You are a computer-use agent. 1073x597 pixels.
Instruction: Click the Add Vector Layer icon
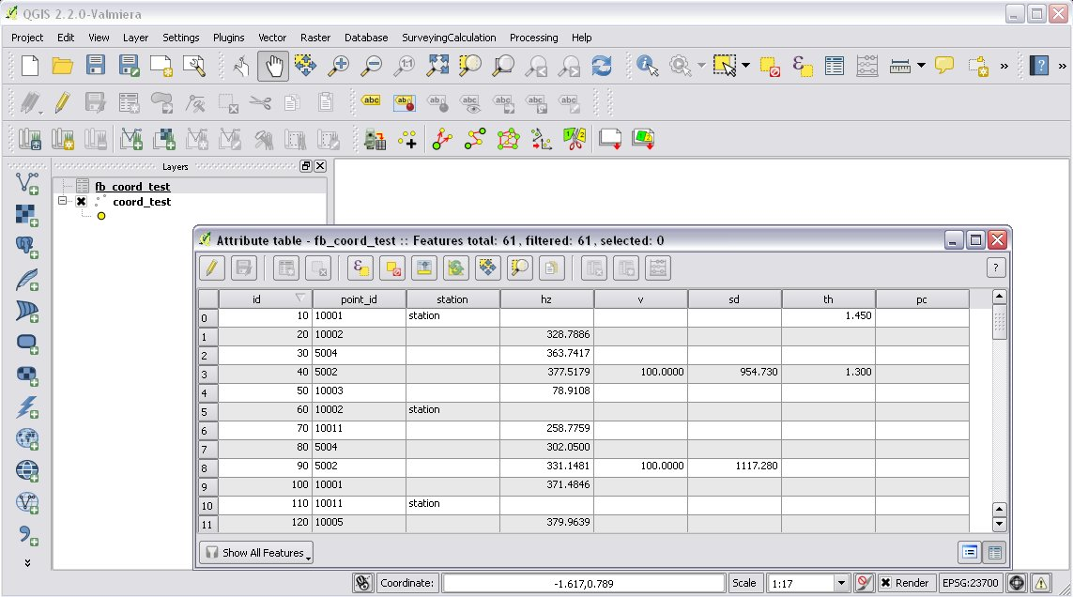(x=27, y=183)
